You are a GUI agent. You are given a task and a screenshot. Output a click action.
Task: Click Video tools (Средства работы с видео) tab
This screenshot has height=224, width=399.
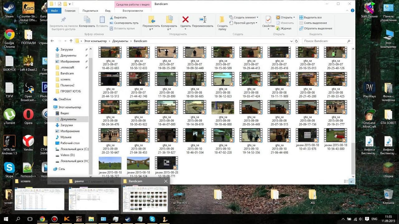(133, 4)
